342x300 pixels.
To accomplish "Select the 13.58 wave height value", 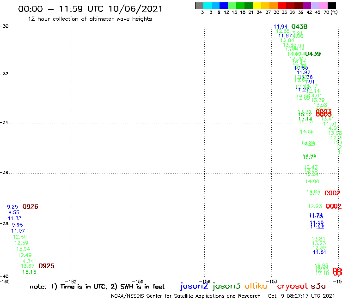I will (x=320, y=105).
